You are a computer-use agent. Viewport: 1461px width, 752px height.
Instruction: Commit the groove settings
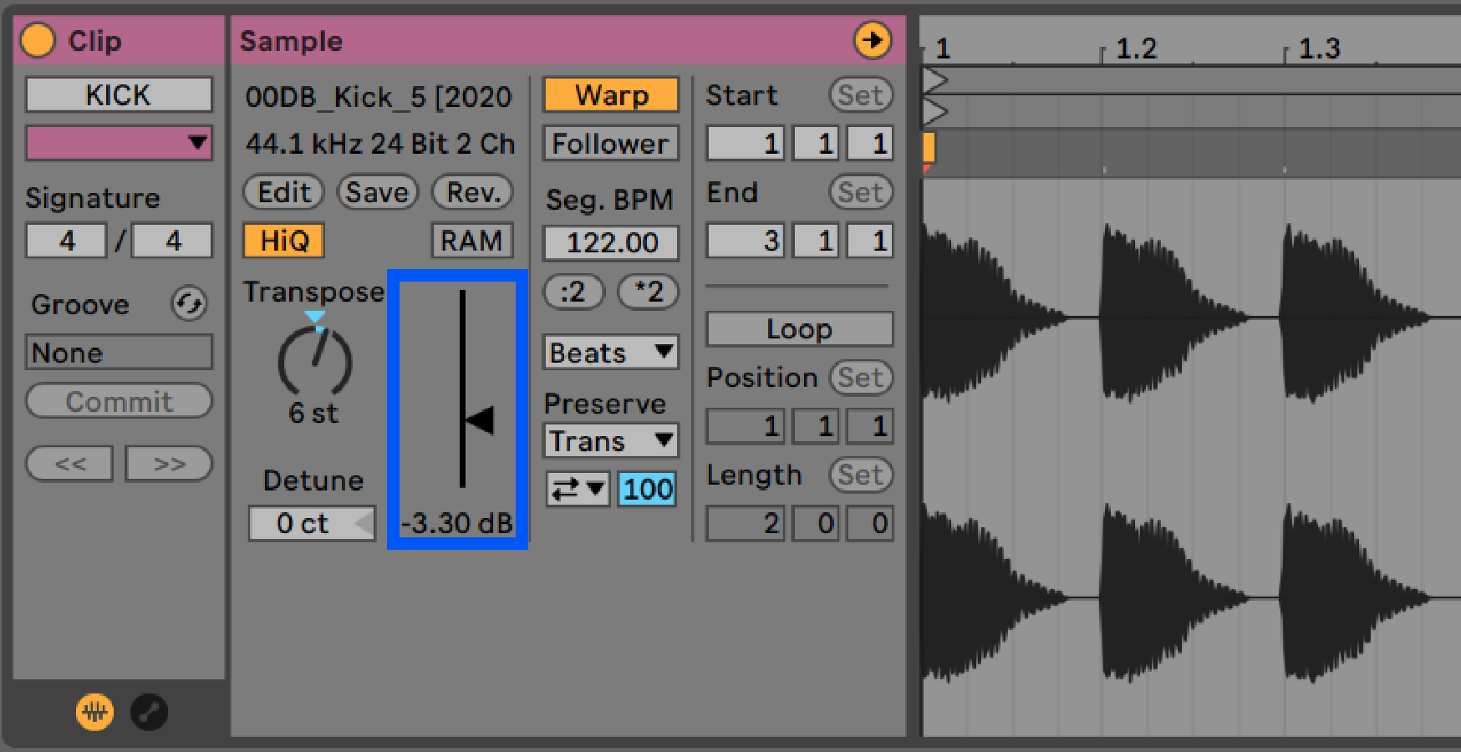click(119, 400)
